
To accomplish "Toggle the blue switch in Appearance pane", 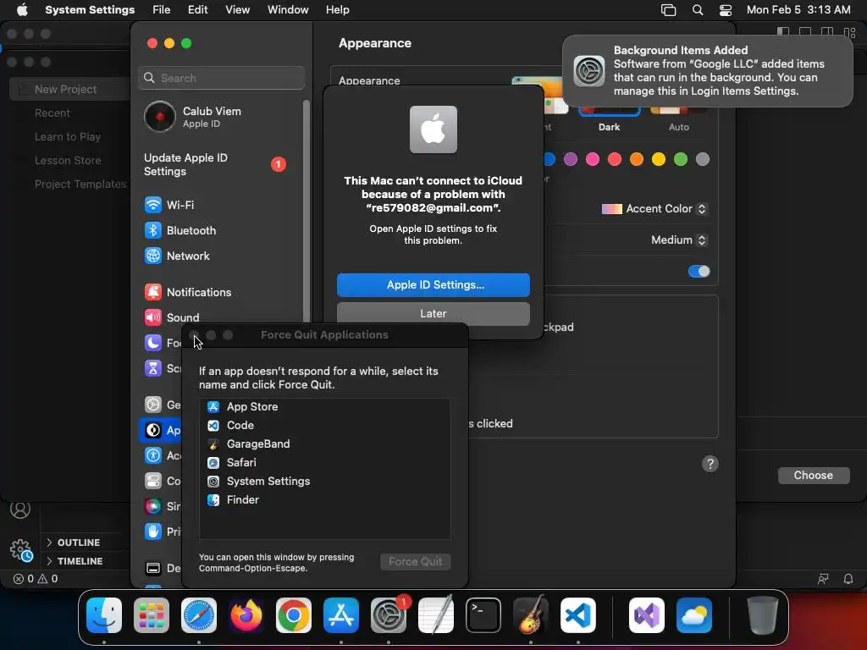I will pyautogui.click(x=699, y=272).
